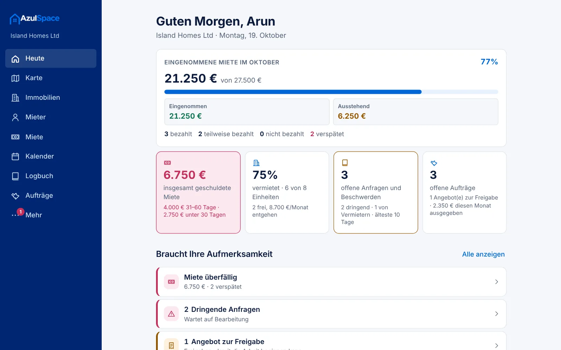561x350 pixels.
Task: Expand the Angebot zur Freigabe row chevron
Action: pos(496,345)
